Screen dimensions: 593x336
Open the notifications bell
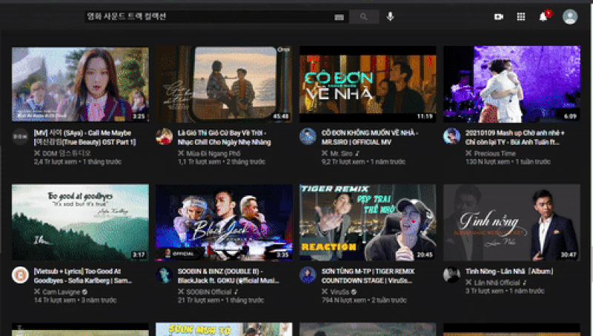(x=543, y=16)
